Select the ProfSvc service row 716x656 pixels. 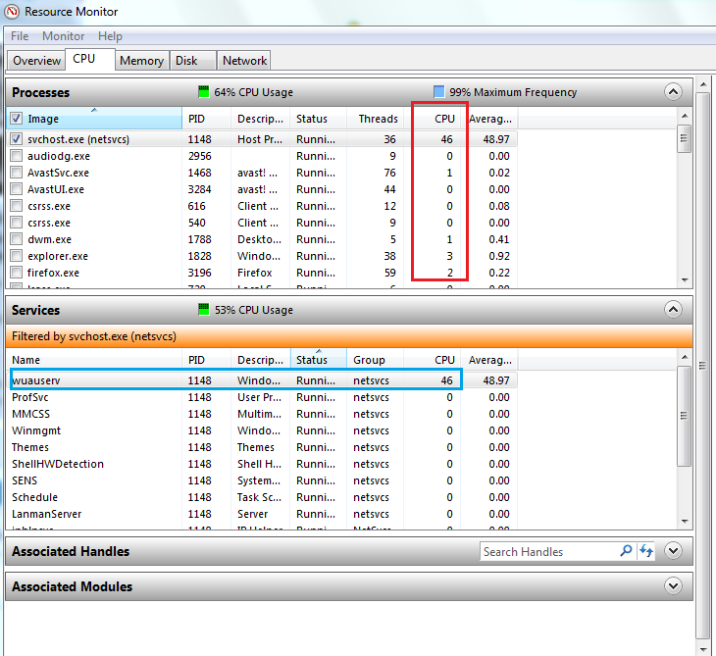click(x=262, y=397)
